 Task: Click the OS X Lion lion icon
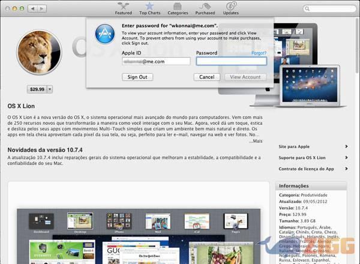point(39,52)
